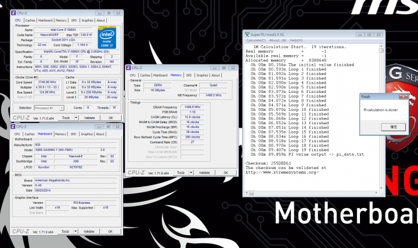Click CPU-Z app icon in Mainboard window title bar
This screenshot has width=418, height=248.
pyautogui.click(x=13, y=127)
